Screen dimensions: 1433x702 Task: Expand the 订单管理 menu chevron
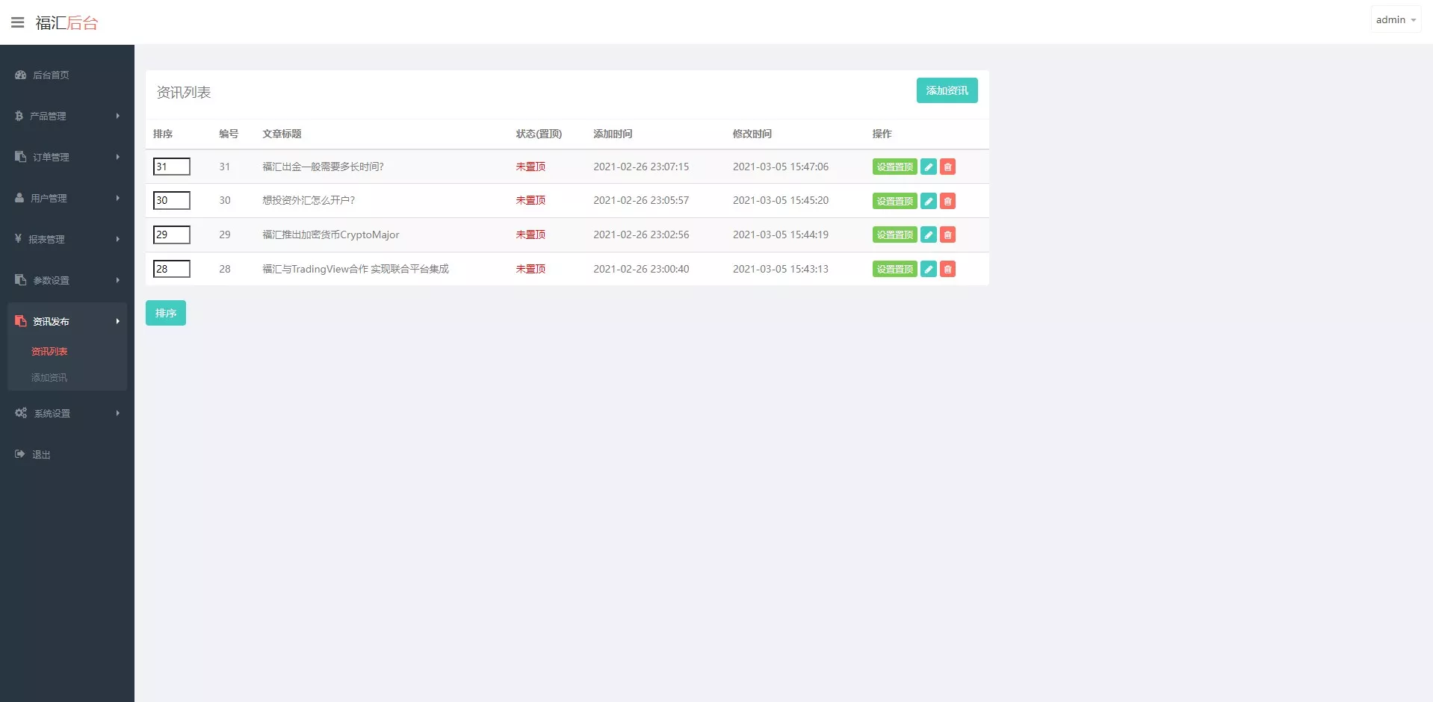(117, 157)
